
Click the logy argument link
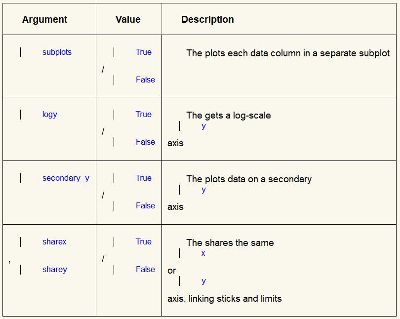tap(50, 115)
